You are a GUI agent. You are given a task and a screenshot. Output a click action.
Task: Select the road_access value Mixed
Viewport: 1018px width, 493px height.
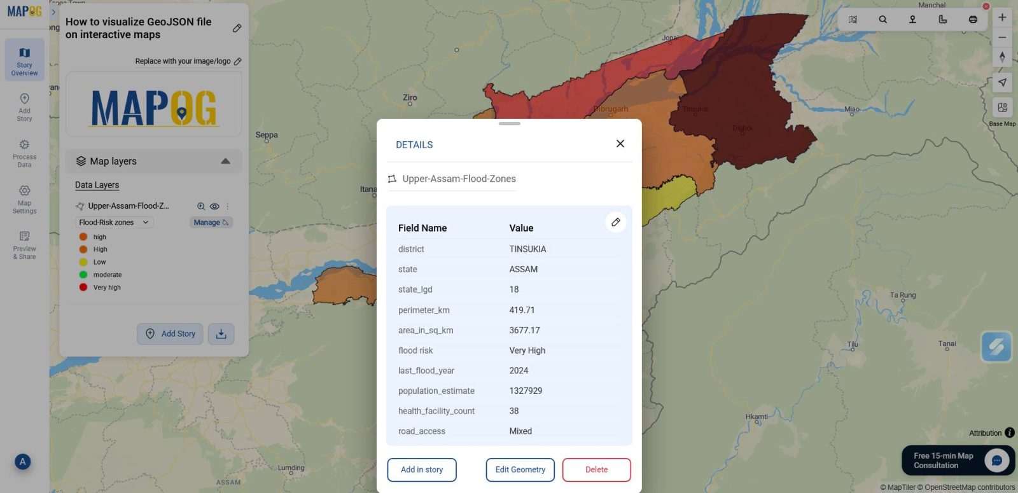click(520, 431)
